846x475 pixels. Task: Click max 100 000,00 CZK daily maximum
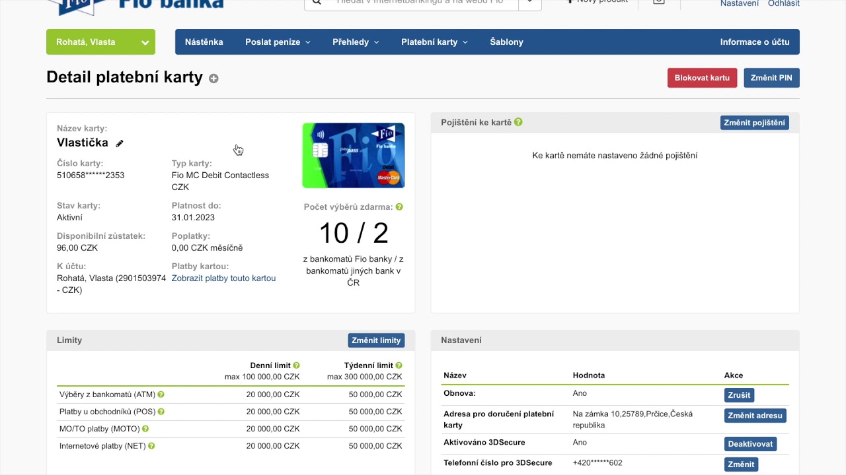(x=262, y=377)
